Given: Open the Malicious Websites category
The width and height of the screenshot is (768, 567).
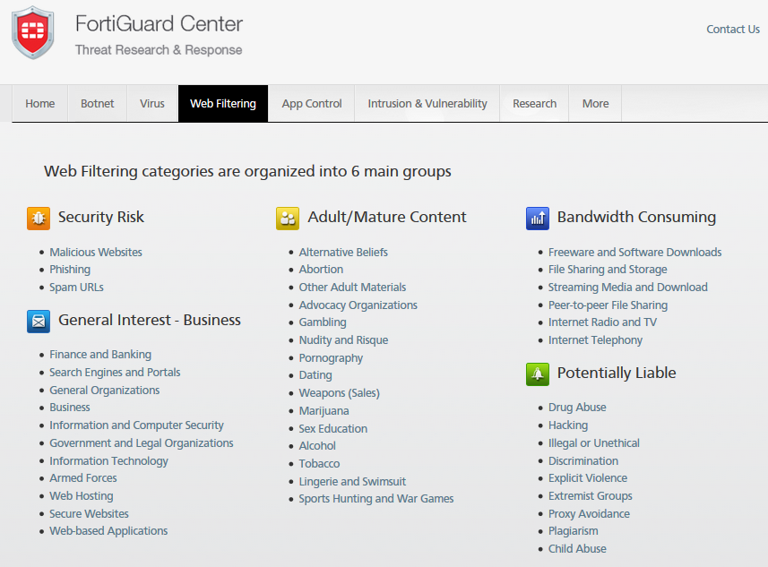Looking at the screenshot, I should coord(96,253).
